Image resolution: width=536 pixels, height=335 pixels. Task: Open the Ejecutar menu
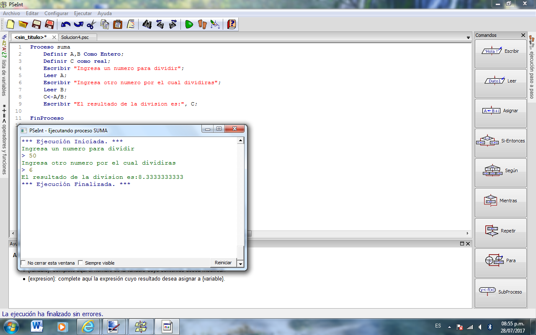83,13
